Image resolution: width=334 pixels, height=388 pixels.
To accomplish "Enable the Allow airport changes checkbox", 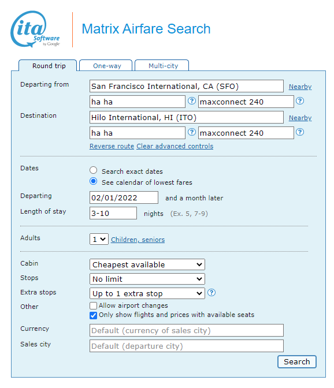I will (94, 305).
